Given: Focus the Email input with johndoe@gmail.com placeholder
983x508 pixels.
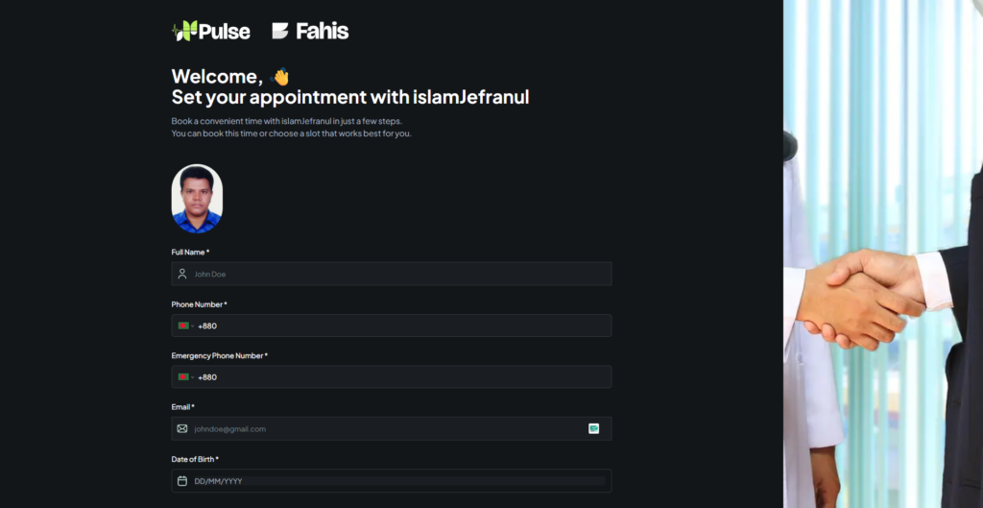Looking at the screenshot, I should click(x=384, y=428).
